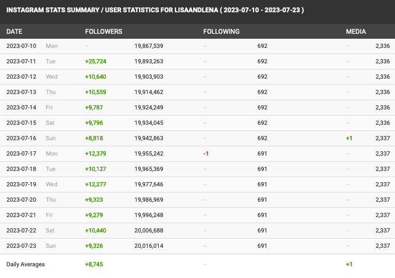Select the date 2023-07-10
This screenshot has height=278, width=395.
(22, 46)
